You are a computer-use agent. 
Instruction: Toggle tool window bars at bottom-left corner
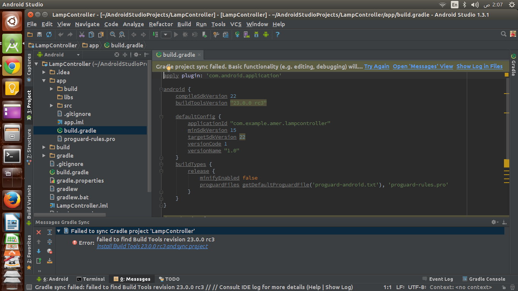28,288
